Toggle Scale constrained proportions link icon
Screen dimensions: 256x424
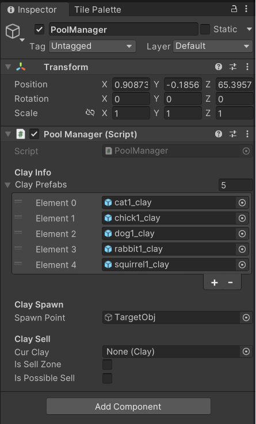(x=90, y=113)
